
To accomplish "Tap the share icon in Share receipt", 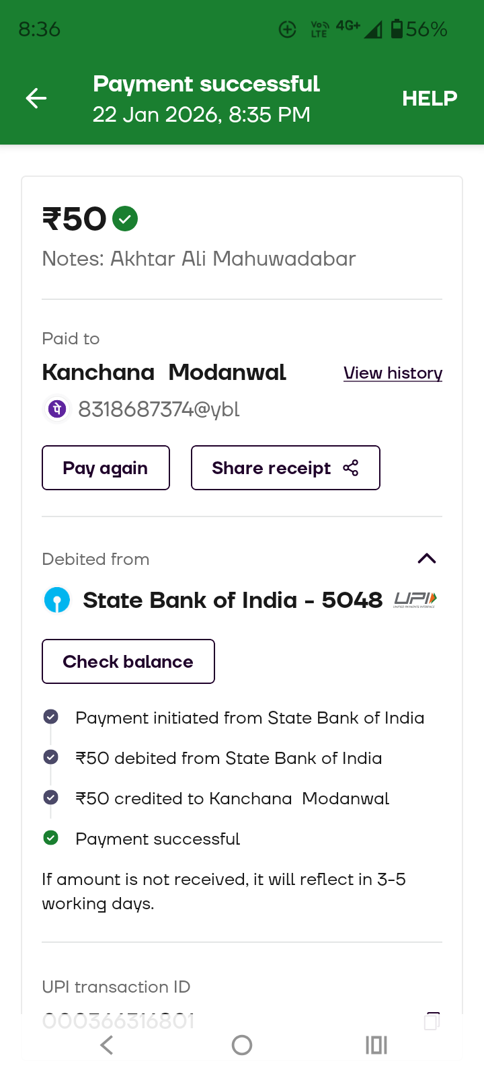I will 351,468.
